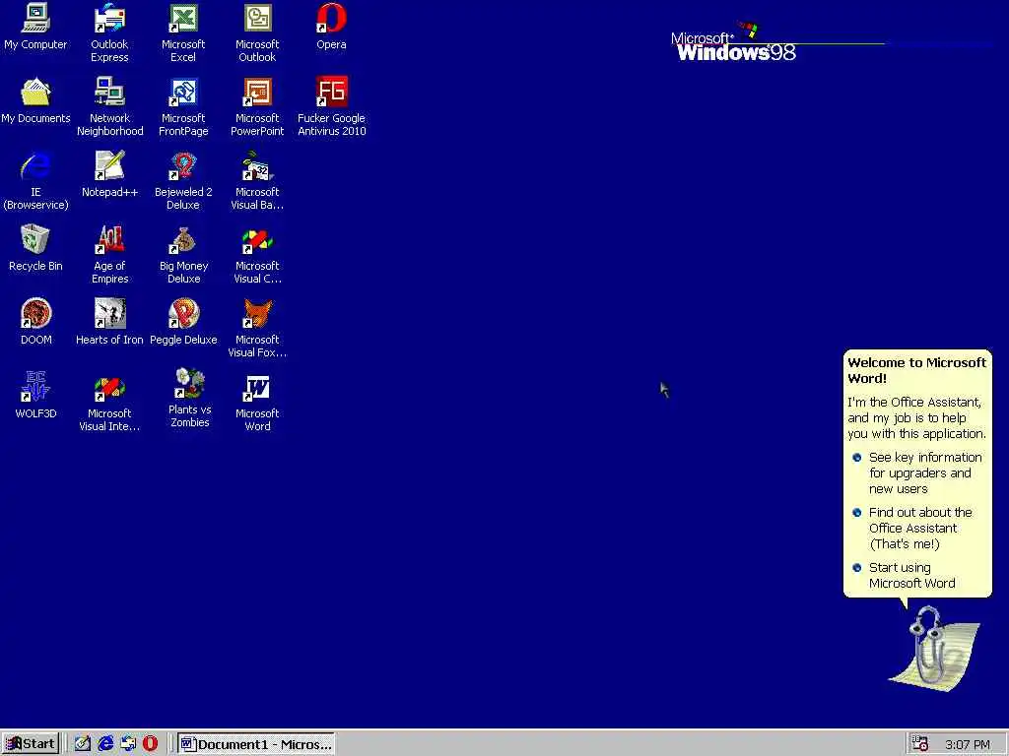The width and height of the screenshot is (1009, 756).
Task: Switch to Document1 - Microsoft Word taskbar button
Action: point(256,744)
